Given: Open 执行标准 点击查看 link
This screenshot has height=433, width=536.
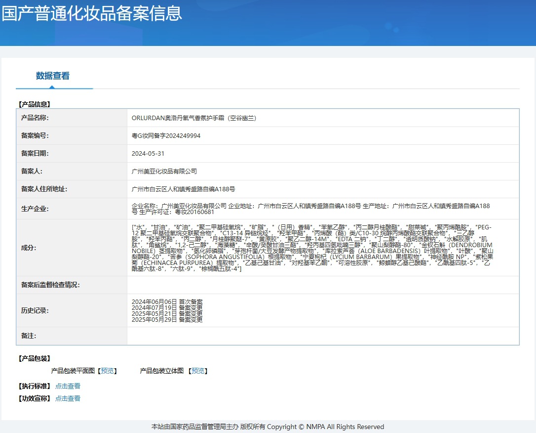Looking at the screenshot, I should (68, 386).
